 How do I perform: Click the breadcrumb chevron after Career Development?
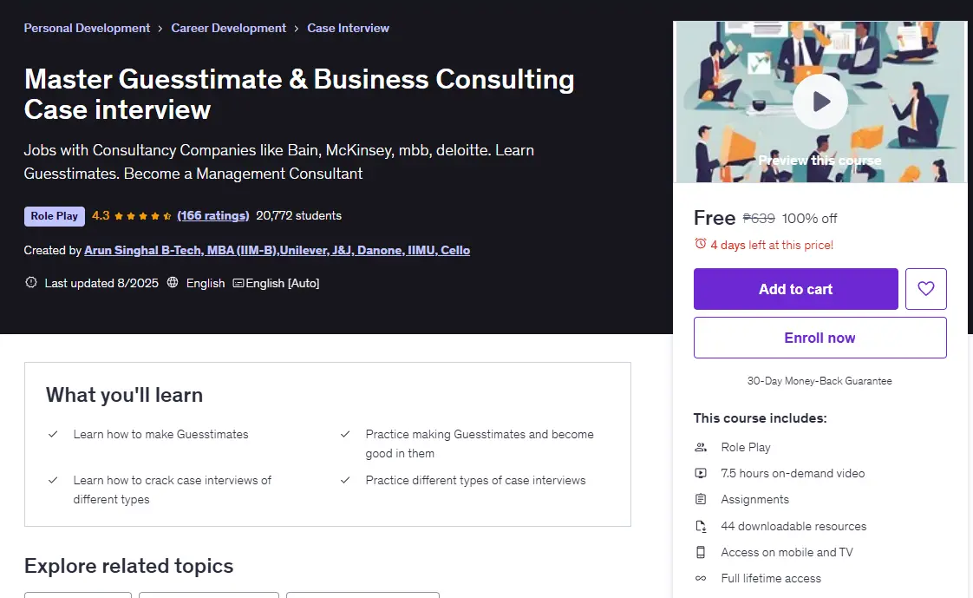296,29
